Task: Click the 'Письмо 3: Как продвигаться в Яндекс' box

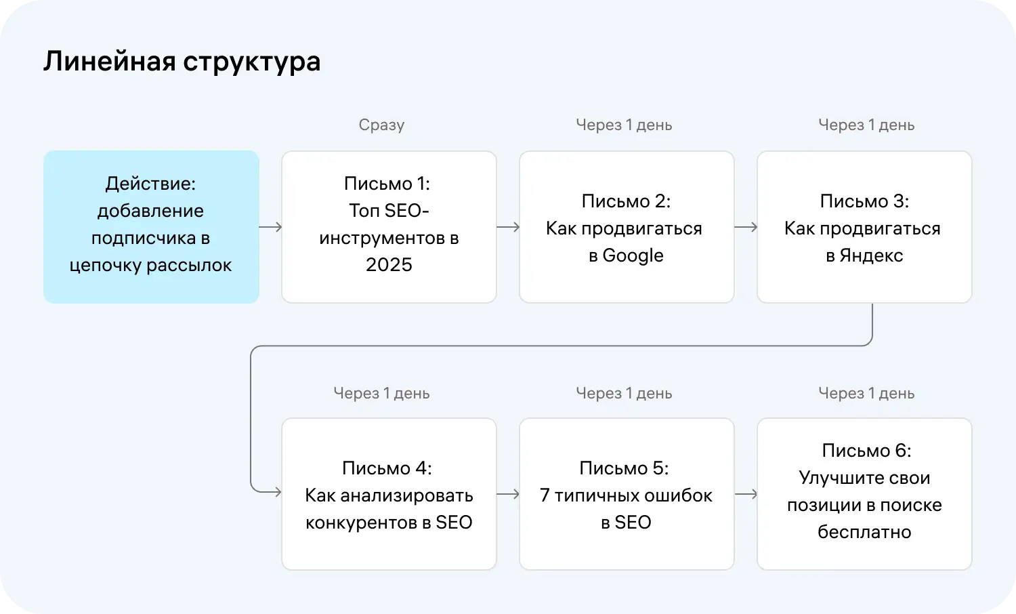Action: 864,226
